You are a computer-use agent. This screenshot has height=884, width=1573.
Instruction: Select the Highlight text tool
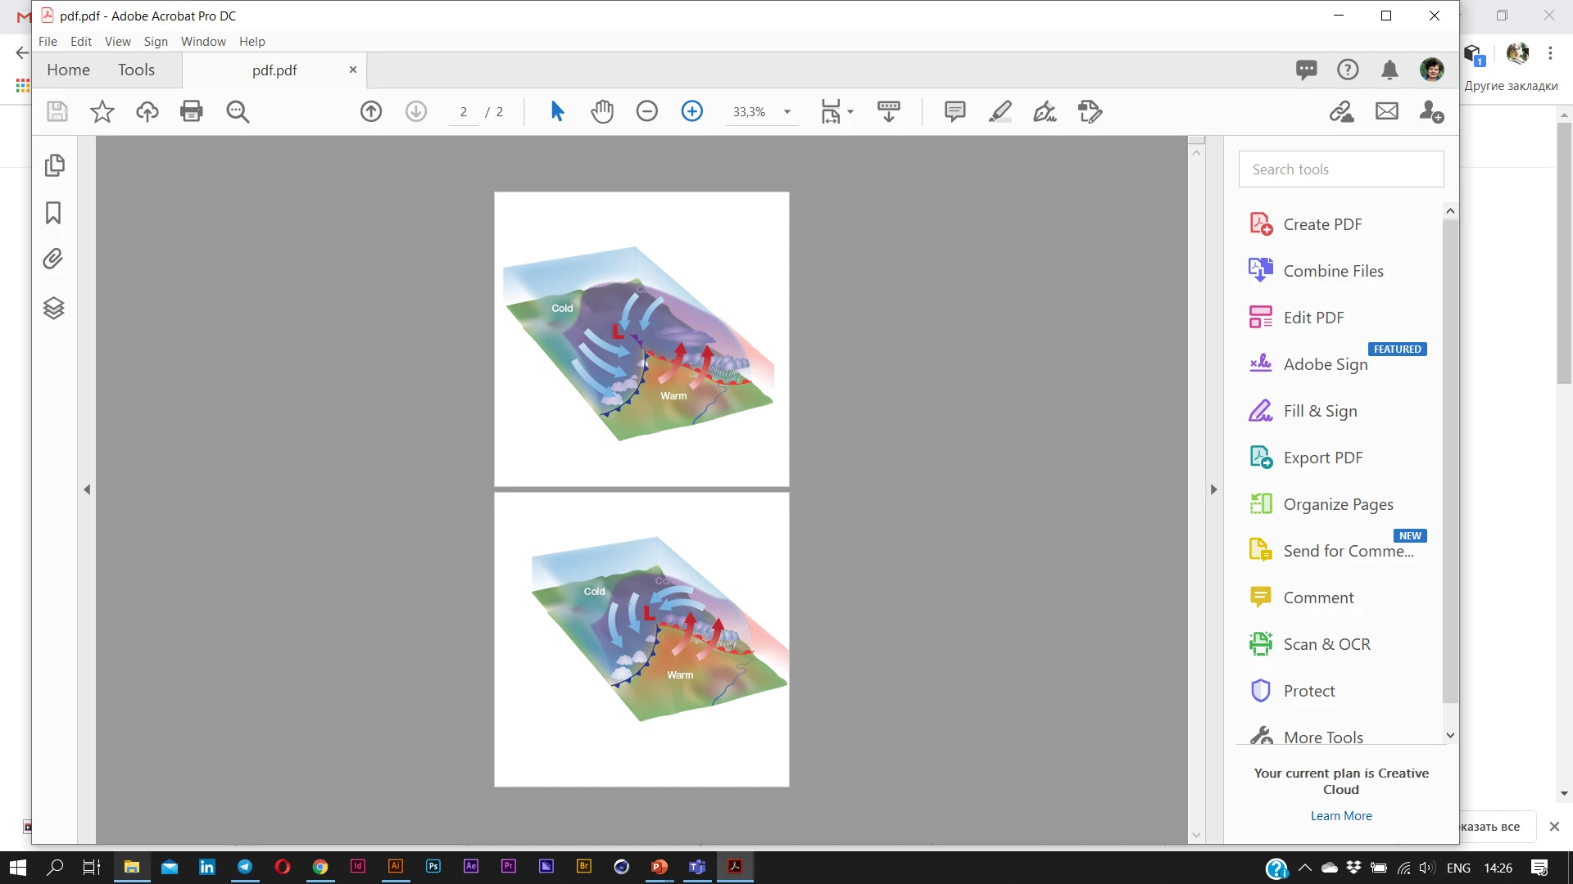pyautogui.click(x=1000, y=111)
